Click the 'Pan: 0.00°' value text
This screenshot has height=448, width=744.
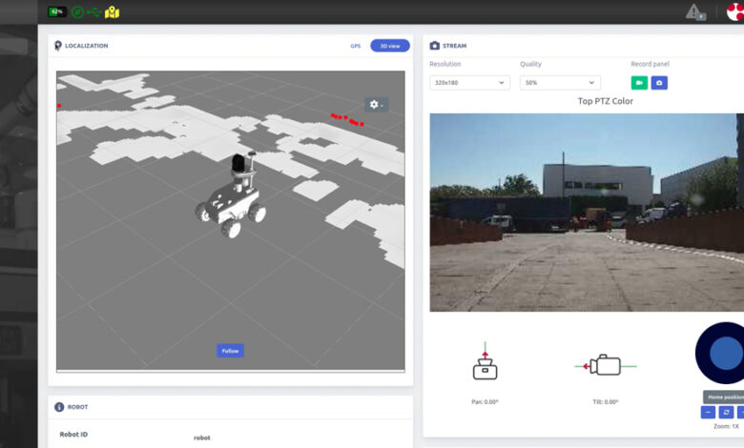click(485, 402)
